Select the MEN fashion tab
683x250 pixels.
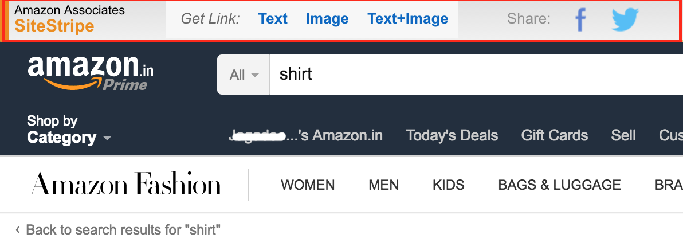(384, 185)
